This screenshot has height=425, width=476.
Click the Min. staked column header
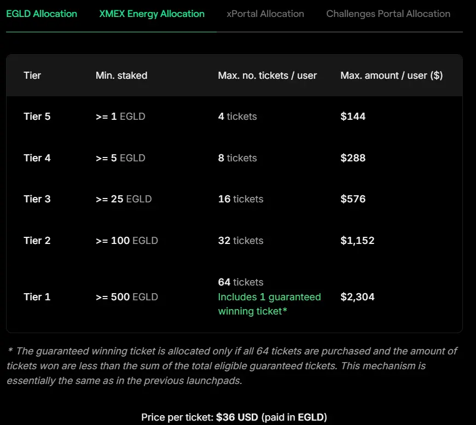pos(121,75)
